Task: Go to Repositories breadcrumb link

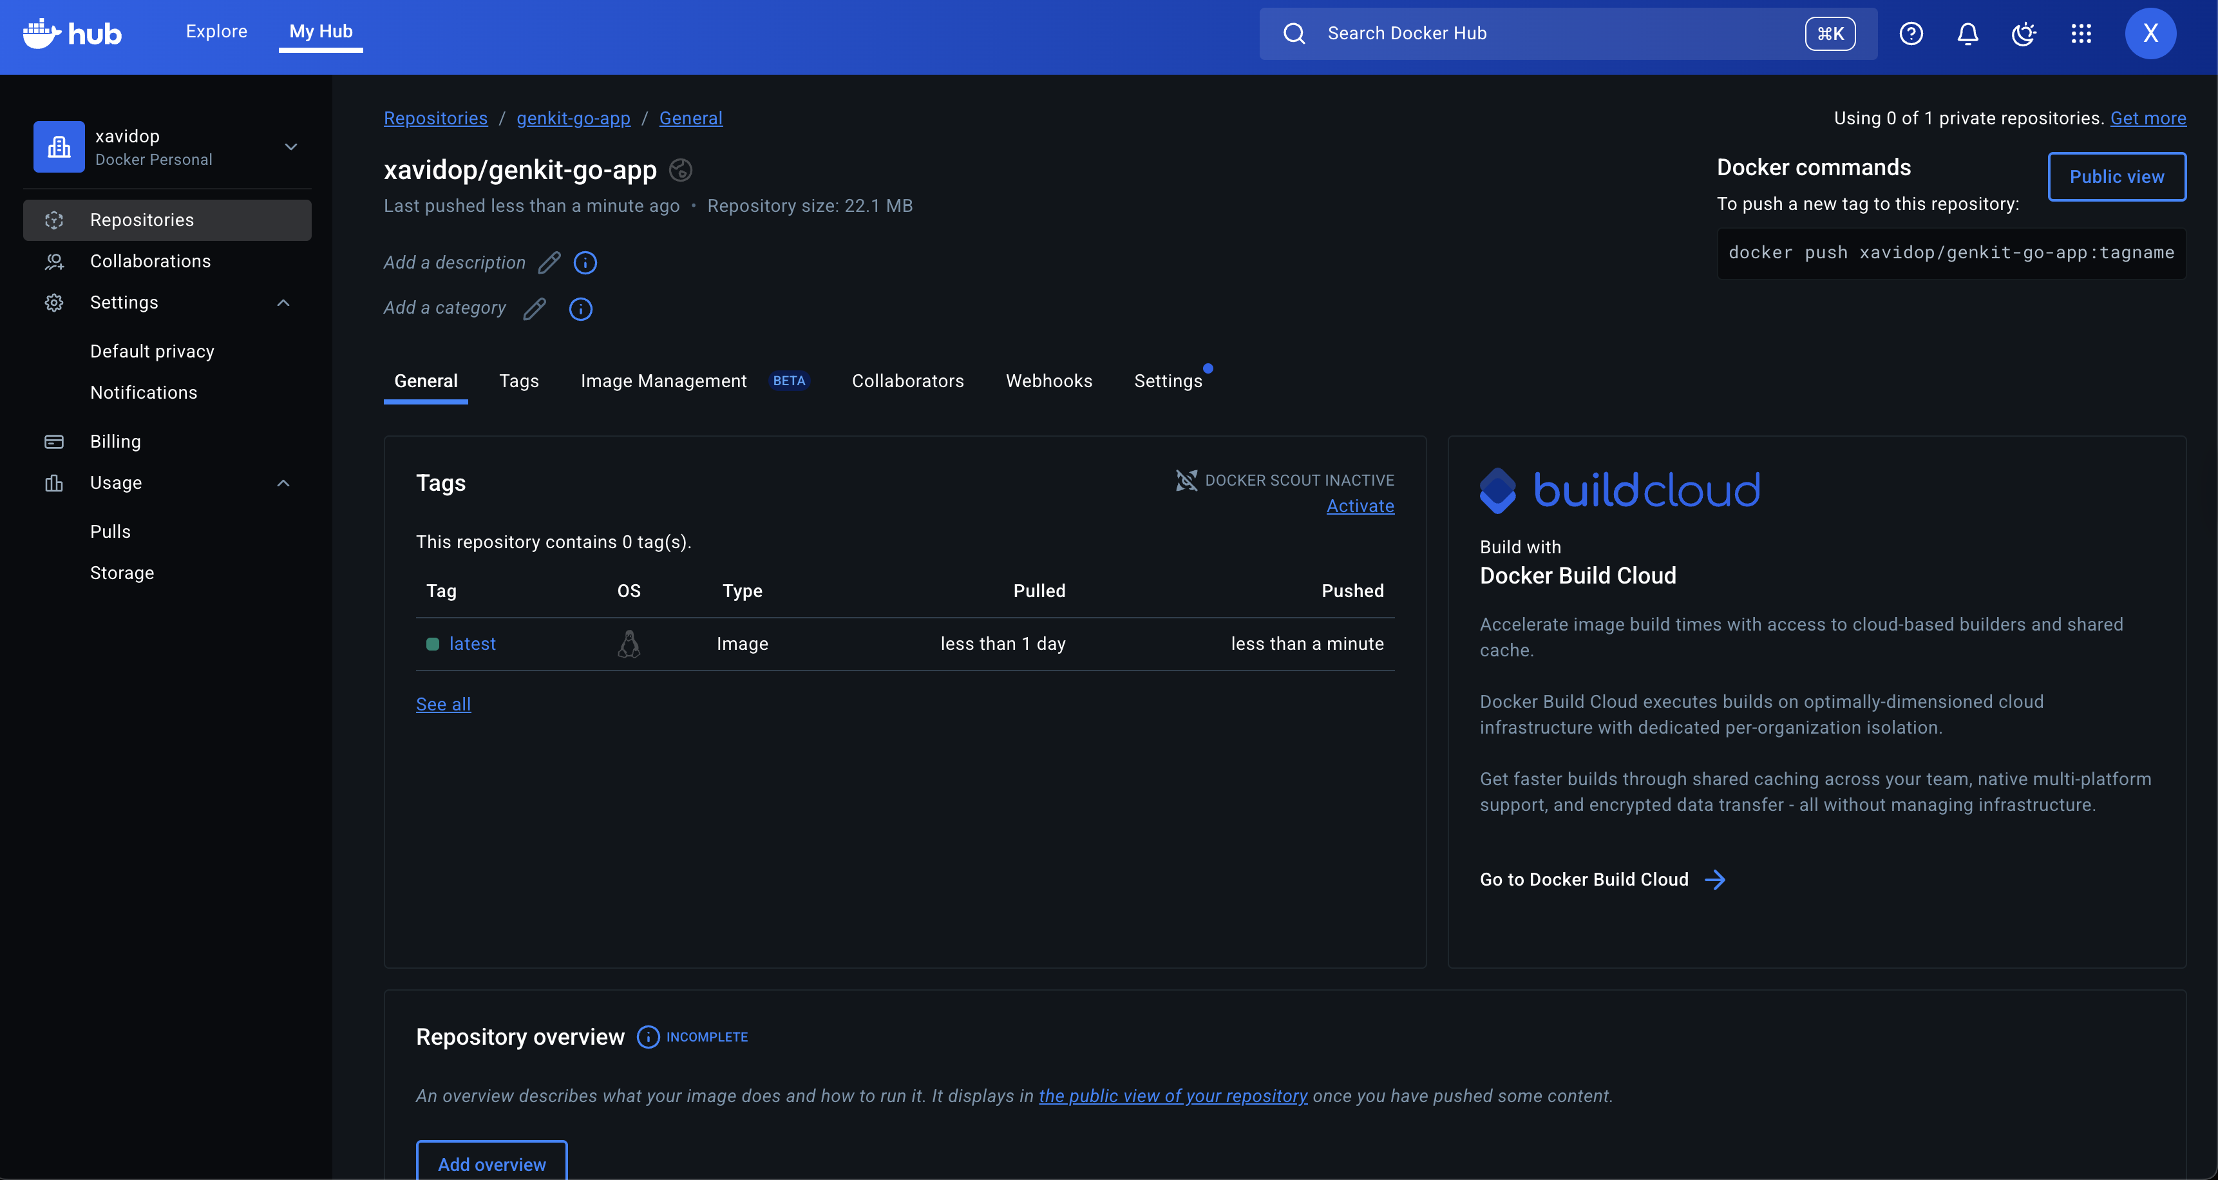Action: point(435,118)
